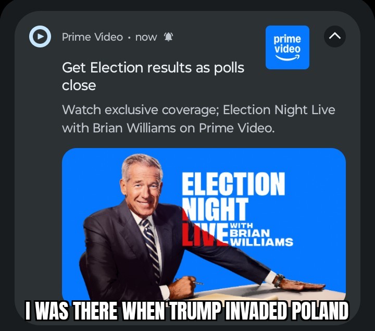Open the Election Night Live banner image

pyautogui.click(x=204, y=224)
